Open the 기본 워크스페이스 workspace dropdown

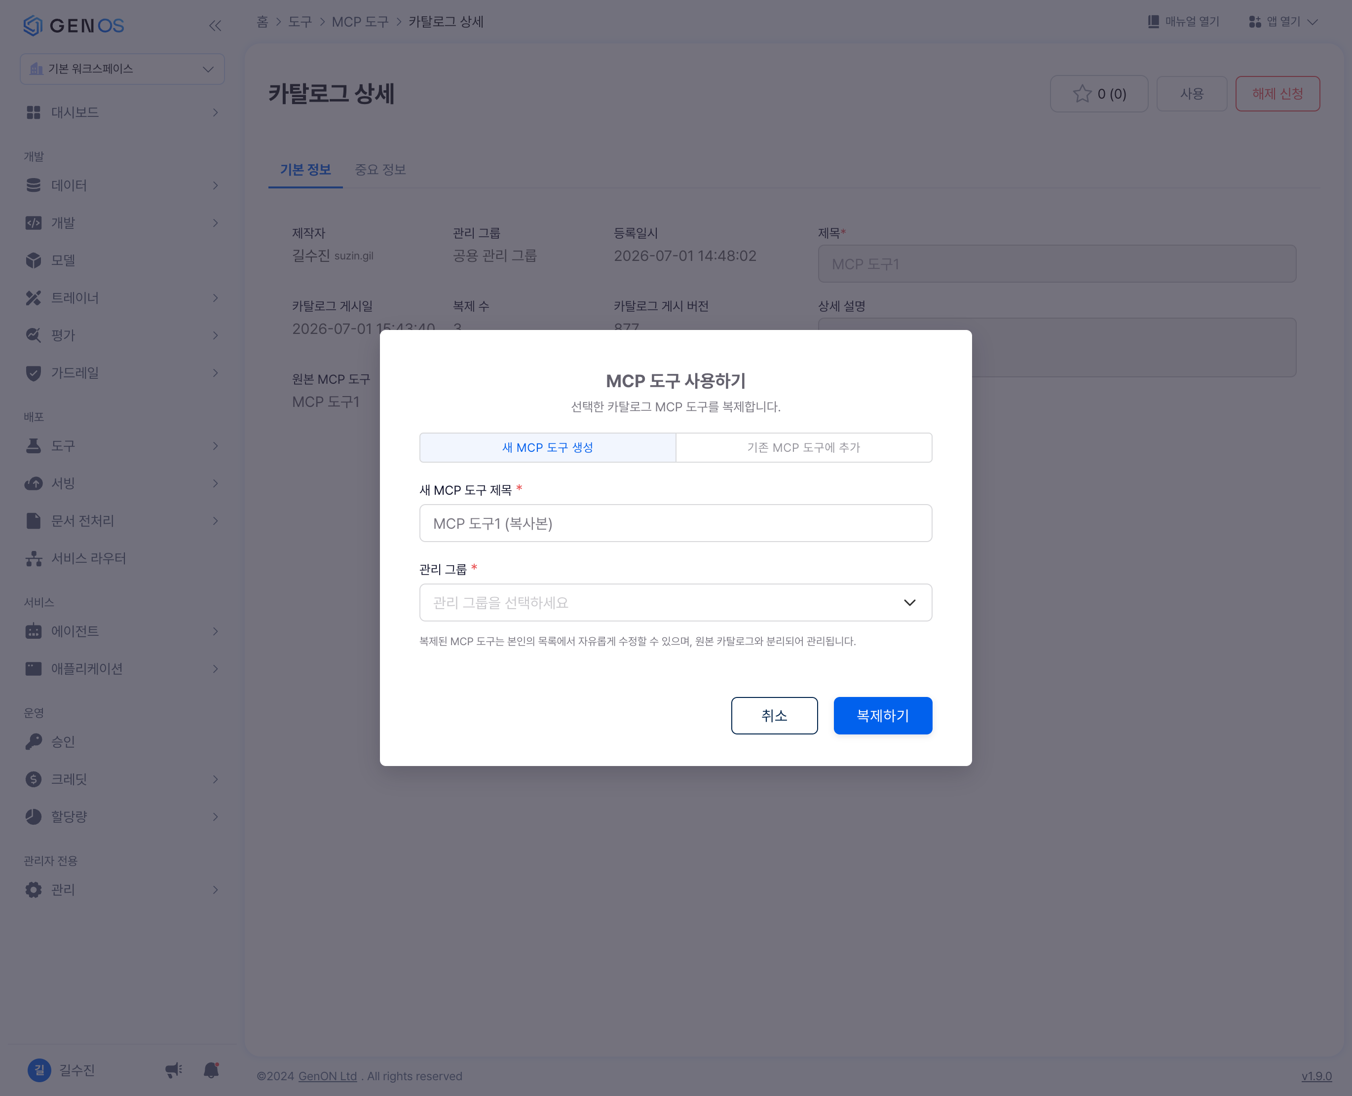point(122,69)
